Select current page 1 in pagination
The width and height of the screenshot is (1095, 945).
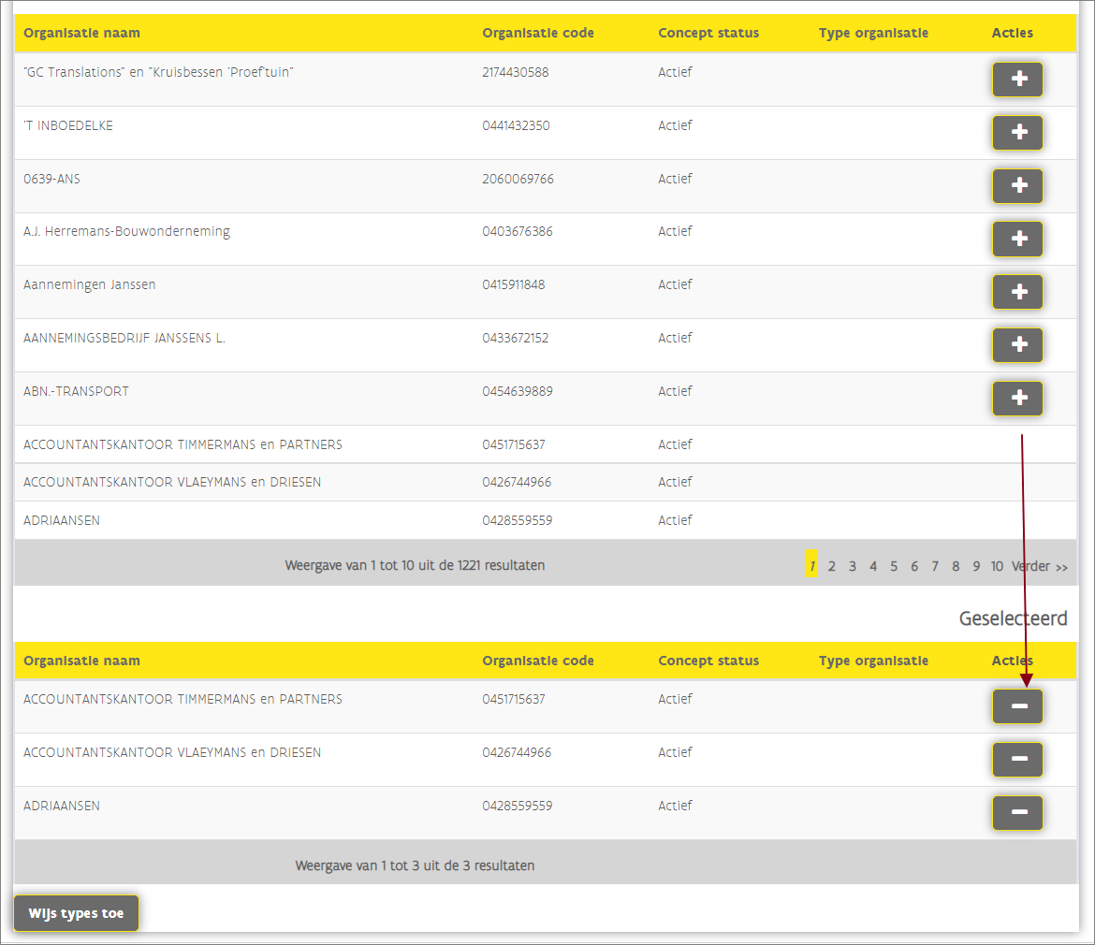tap(811, 566)
